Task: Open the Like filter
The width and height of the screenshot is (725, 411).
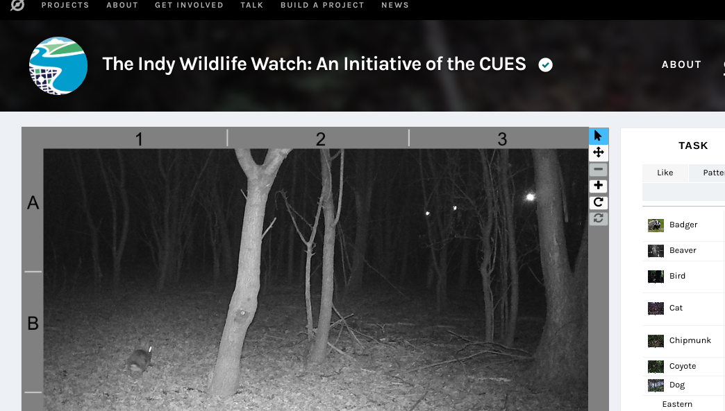Action: [x=665, y=173]
